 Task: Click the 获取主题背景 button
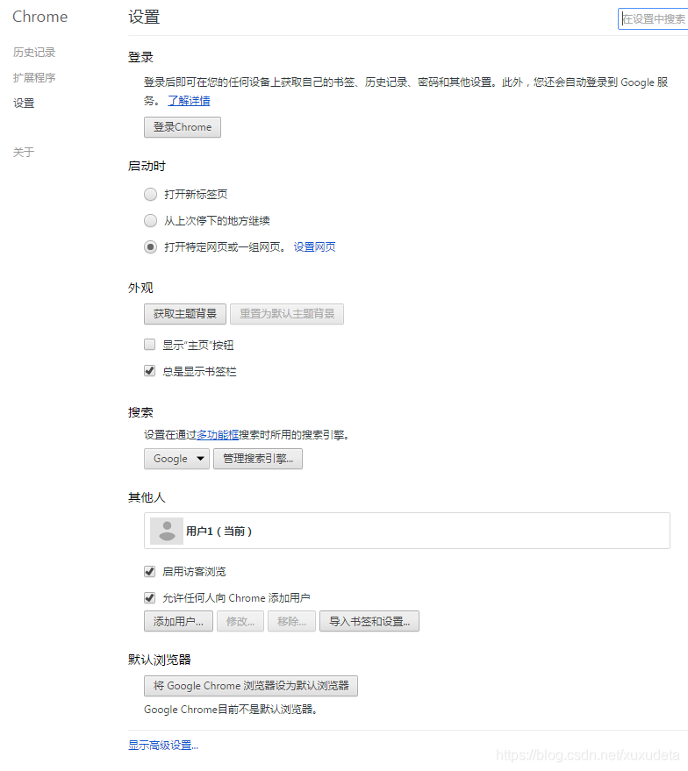click(185, 314)
